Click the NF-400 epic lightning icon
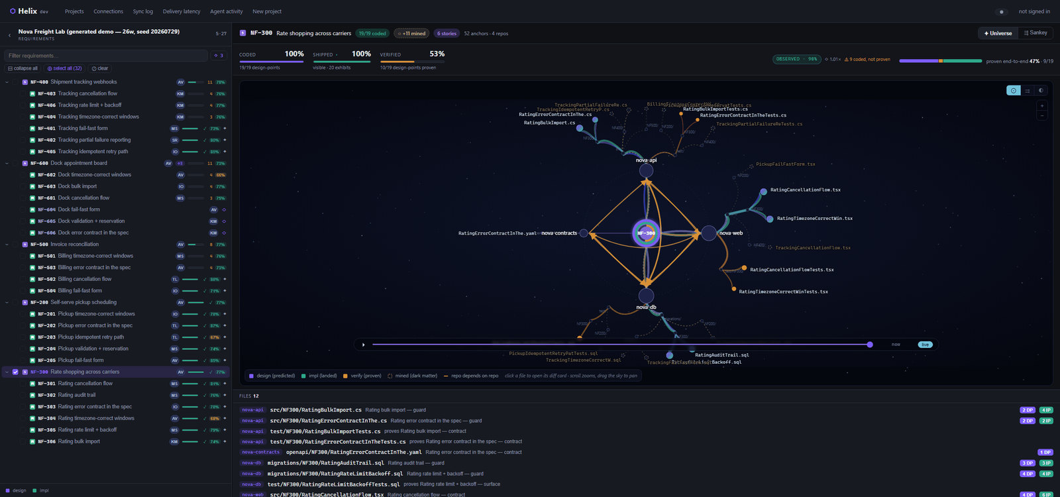1060x497 pixels. coord(25,82)
